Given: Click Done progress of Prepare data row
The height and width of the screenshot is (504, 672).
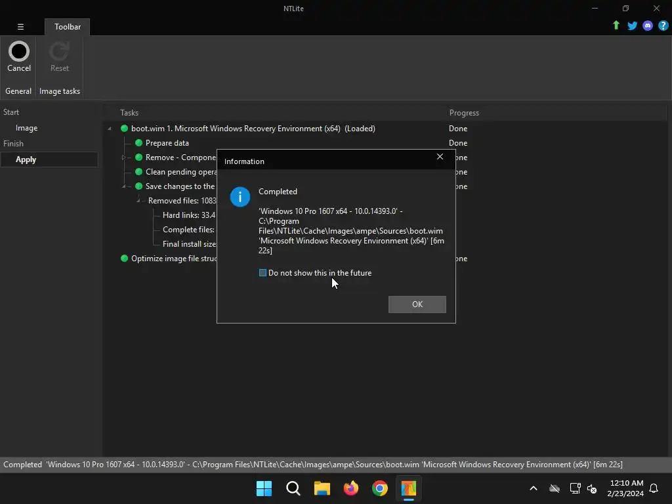Looking at the screenshot, I should (x=458, y=142).
